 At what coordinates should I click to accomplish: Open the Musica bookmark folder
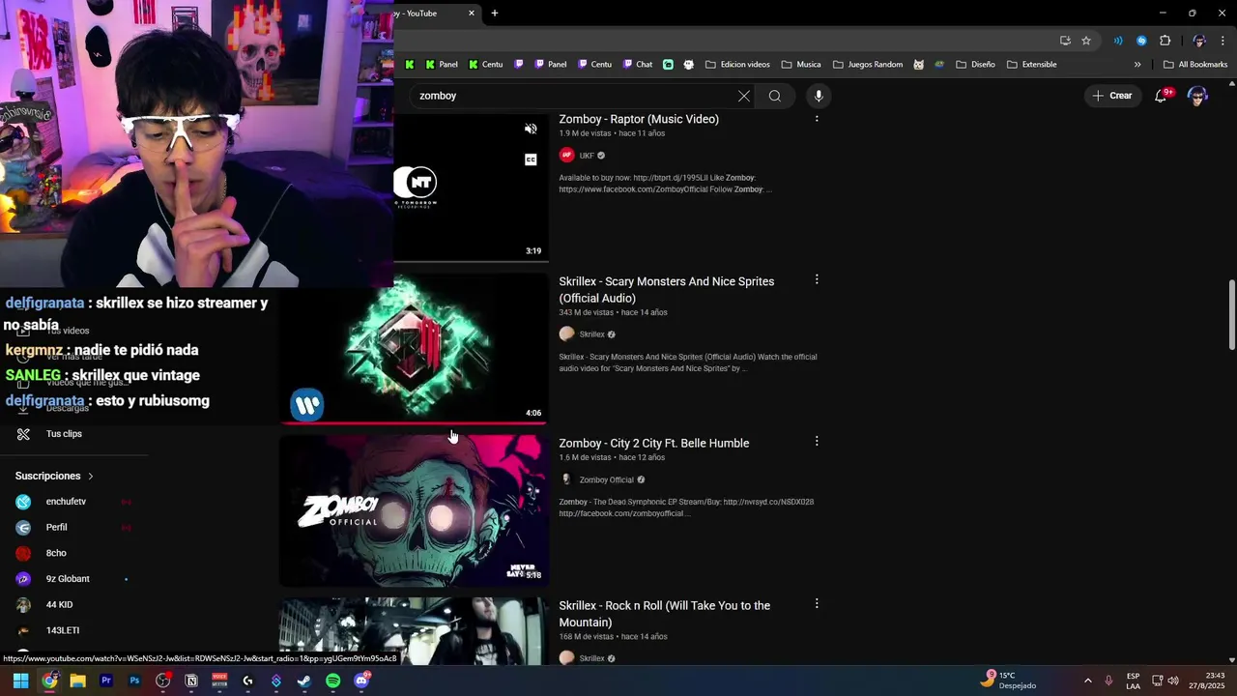pos(801,65)
